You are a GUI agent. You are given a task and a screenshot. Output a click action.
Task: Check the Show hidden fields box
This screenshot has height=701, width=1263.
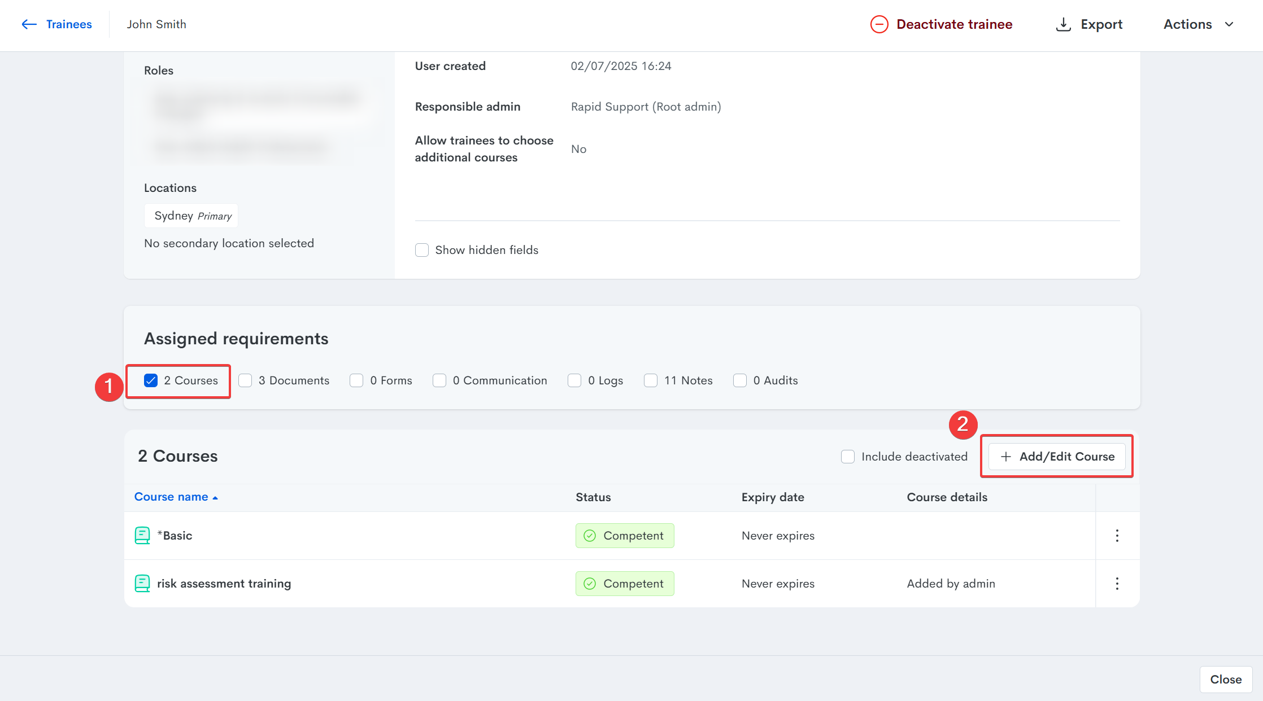(x=422, y=250)
